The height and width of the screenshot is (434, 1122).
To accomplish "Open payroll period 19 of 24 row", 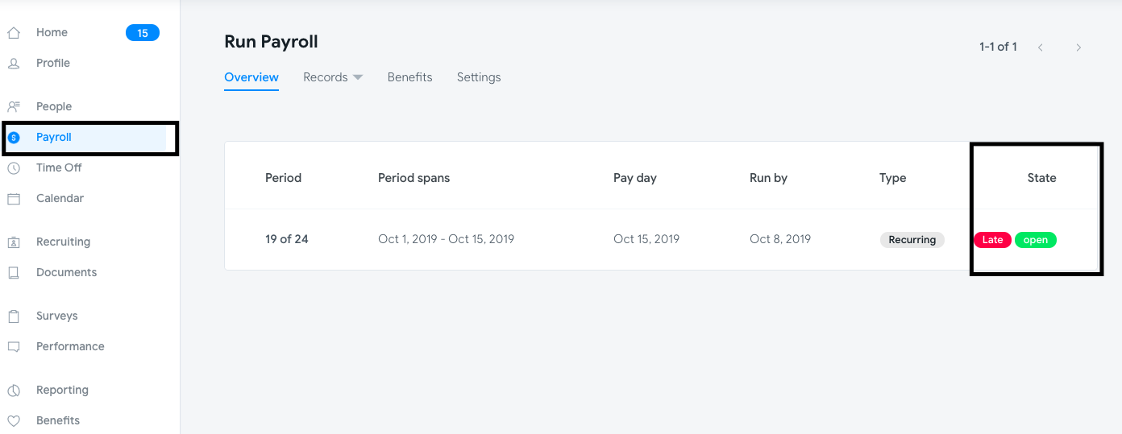I will (x=287, y=239).
